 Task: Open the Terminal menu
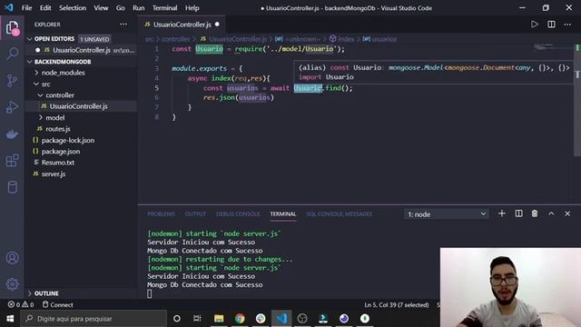pos(165,8)
